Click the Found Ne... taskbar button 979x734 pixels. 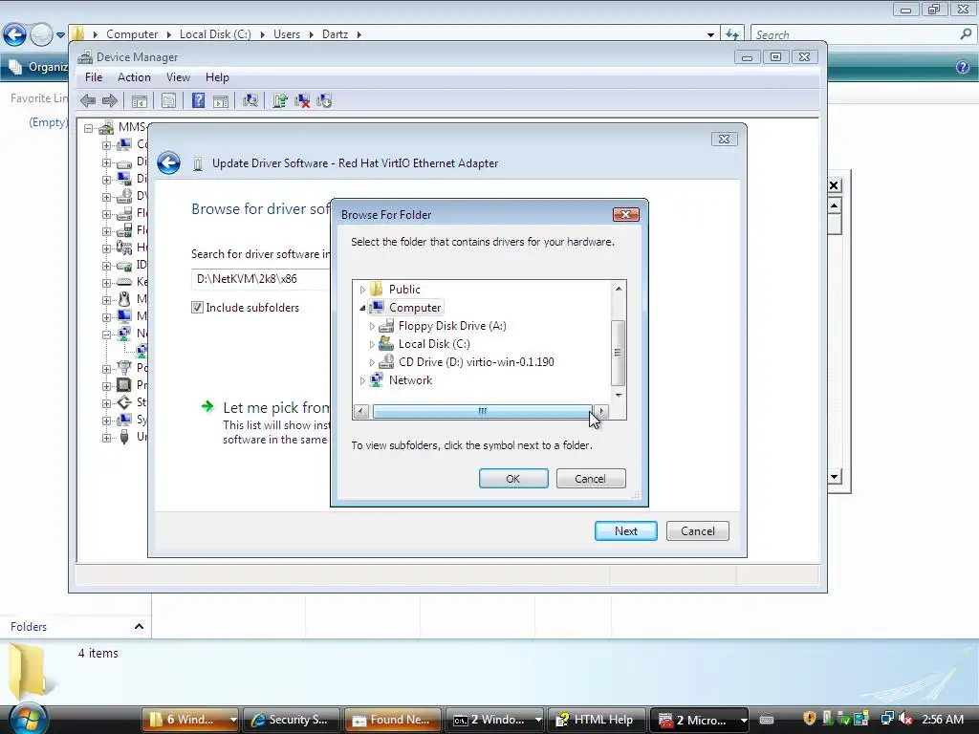[393, 720]
